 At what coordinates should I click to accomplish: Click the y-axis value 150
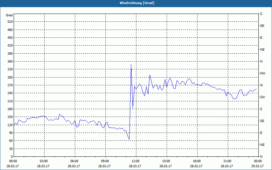(10, 117)
